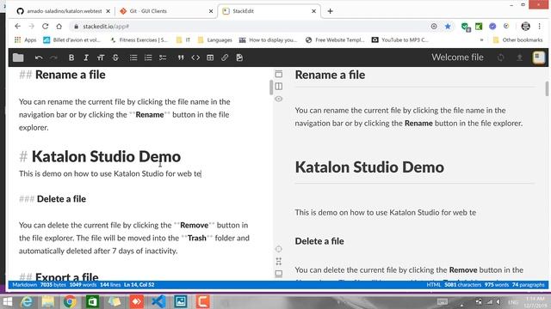Viewport: 551px width, 309px height.
Task: Insert a table
Action: (210, 58)
